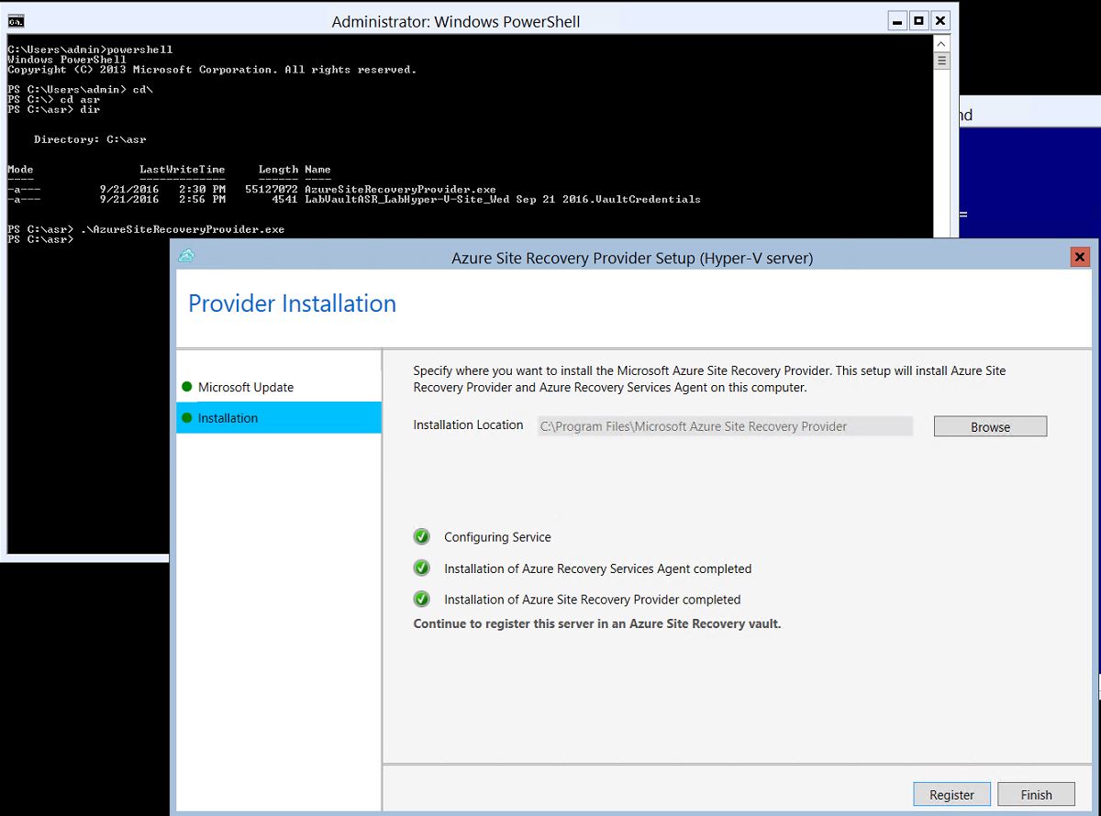The width and height of the screenshot is (1101, 816).
Task: Open the PowerShell window system menu icon
Action: coord(16,20)
